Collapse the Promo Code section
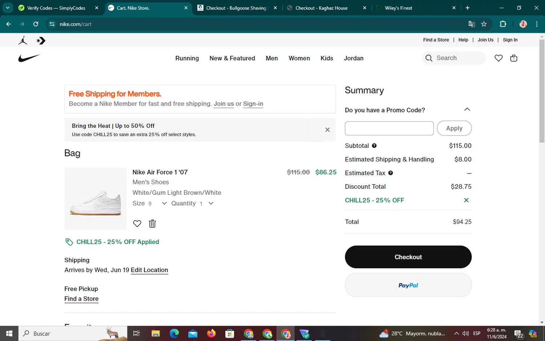This screenshot has width=545, height=341. [x=467, y=110]
